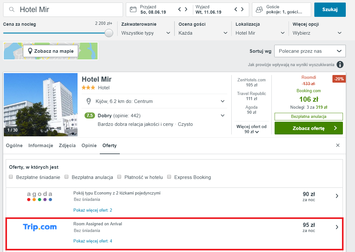
Task: Go to next arrival date
Action: point(186,9)
